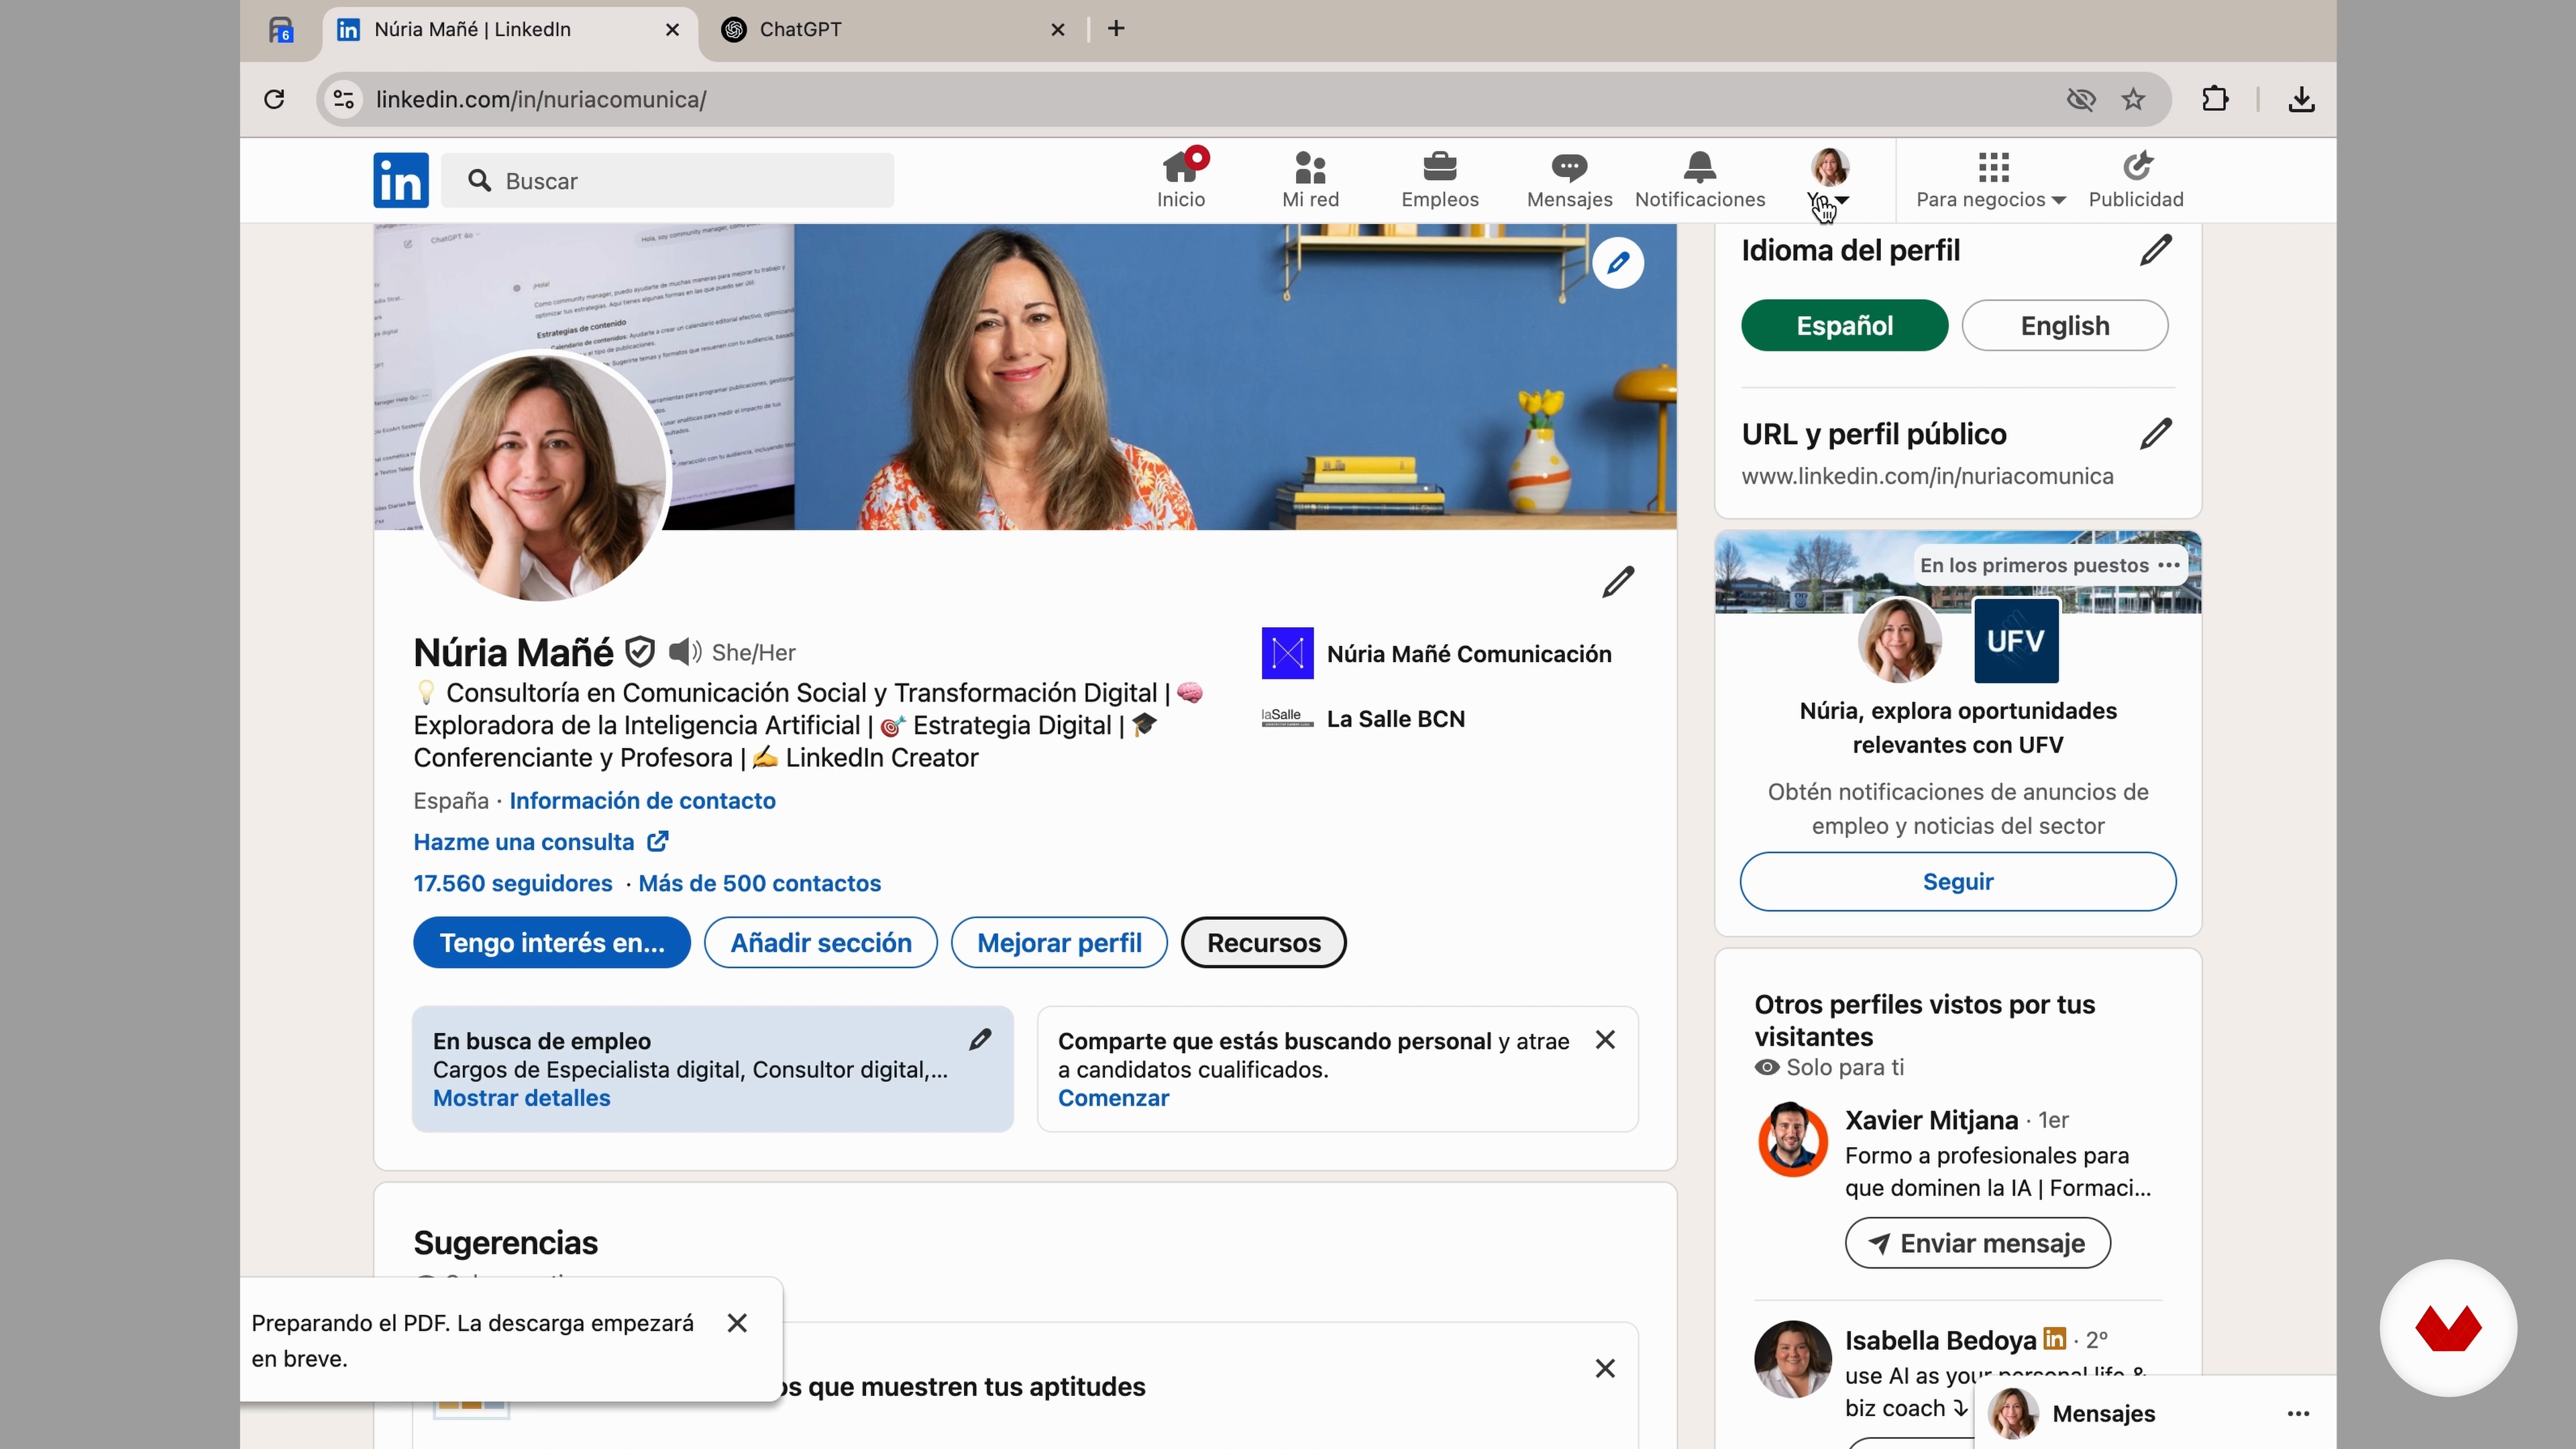View Más de 500 contactos link

[x=760, y=883]
